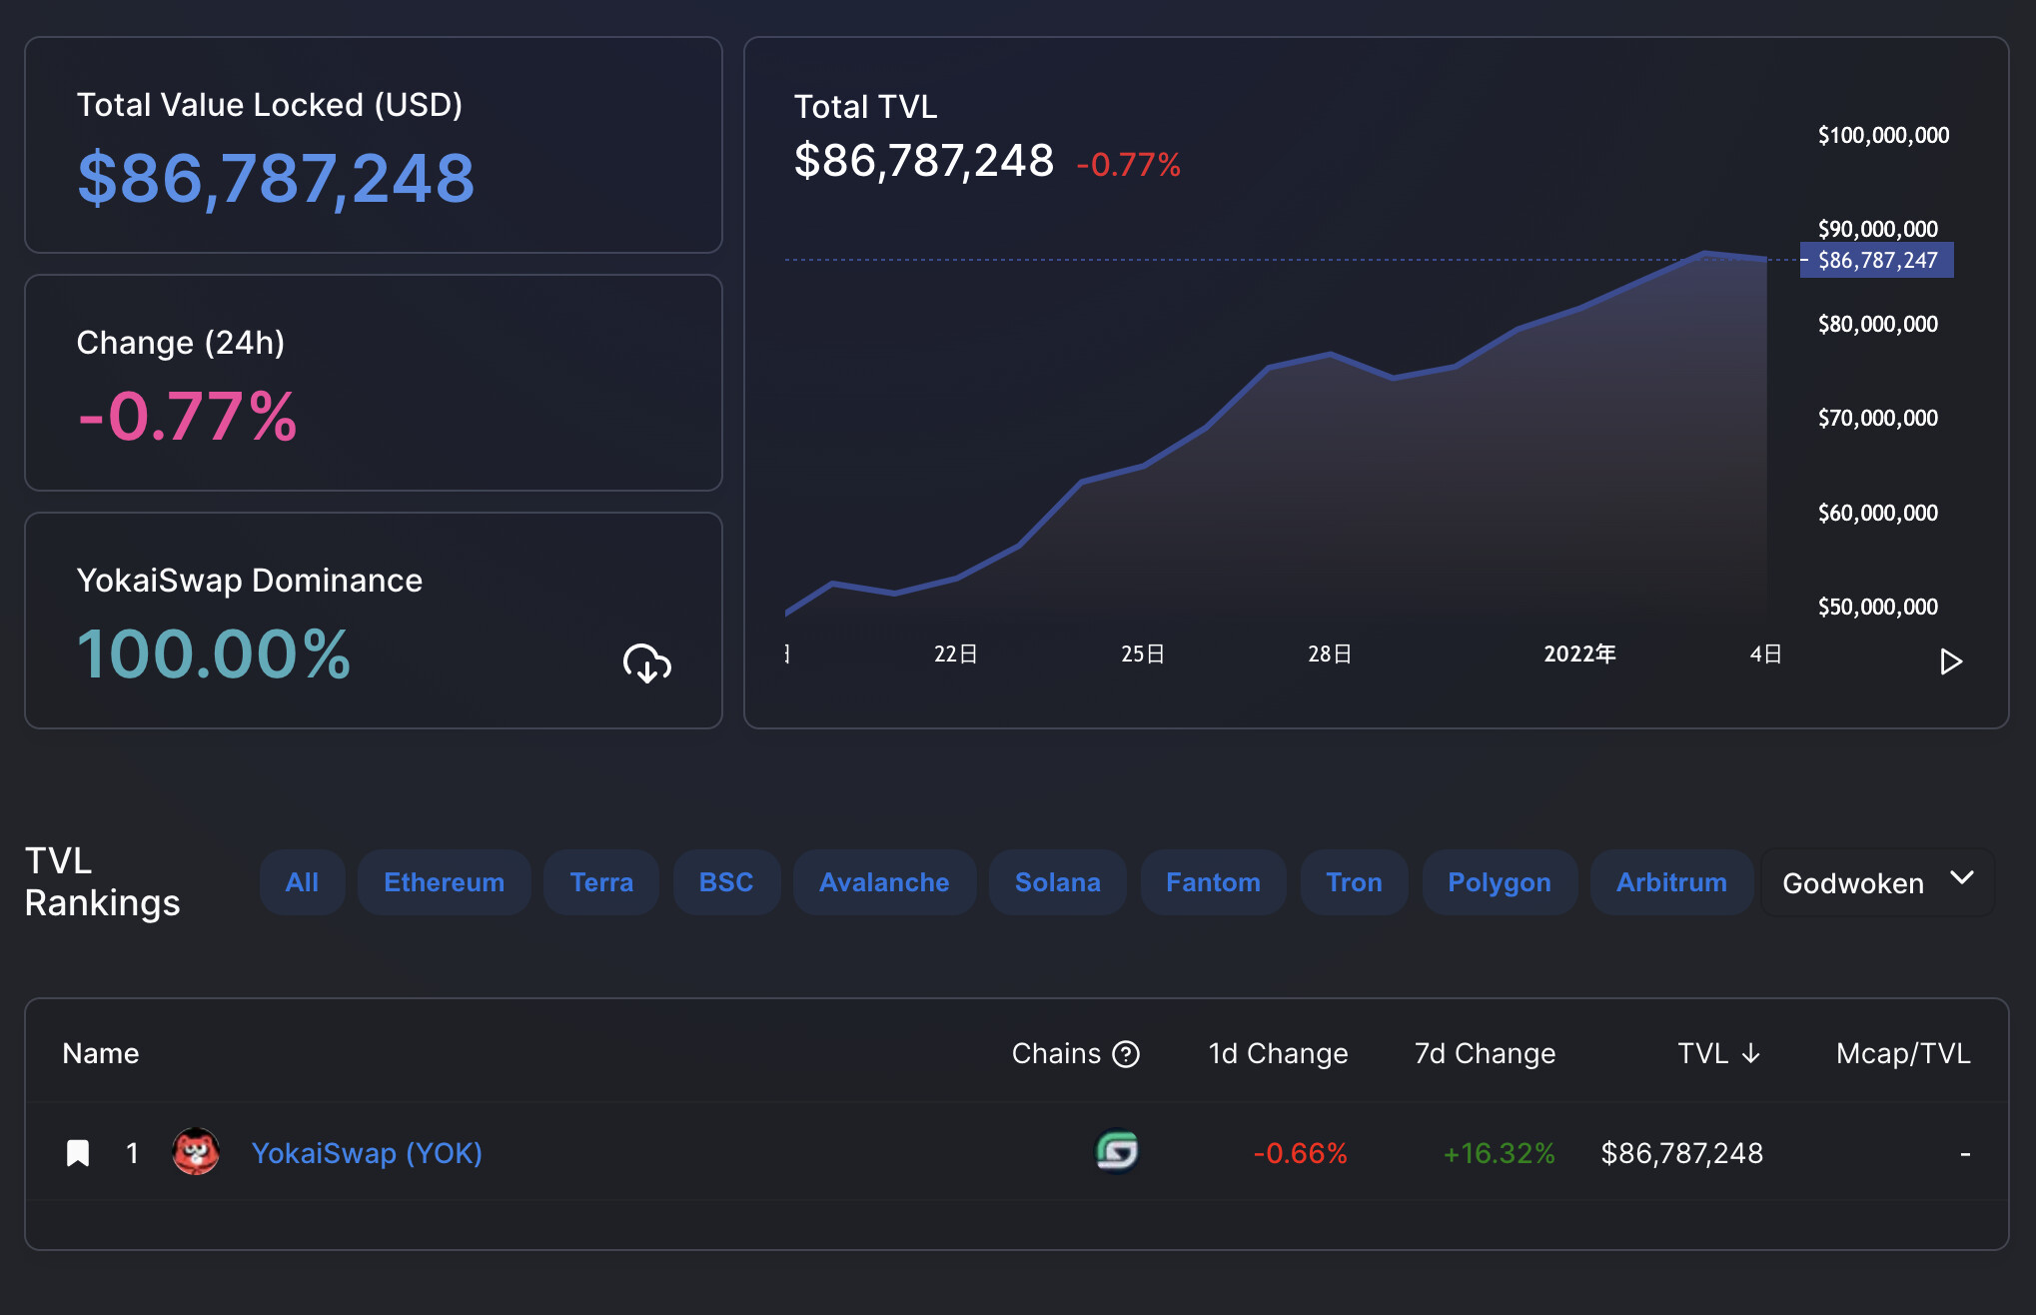Filter rankings by Terra chain

(601, 882)
